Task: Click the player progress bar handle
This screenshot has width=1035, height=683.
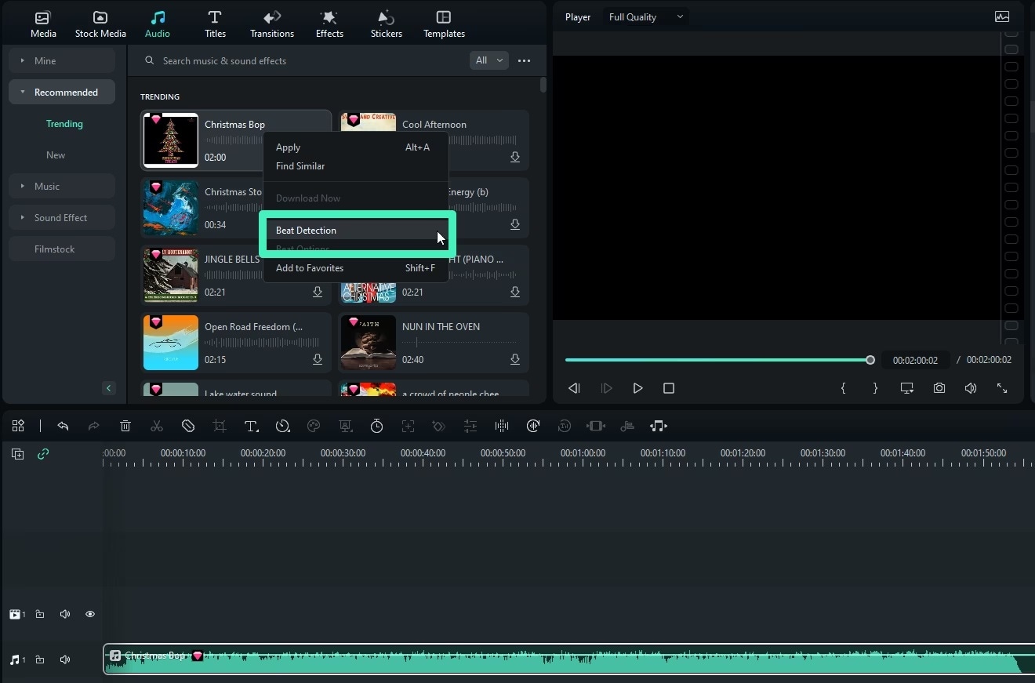Action: click(870, 360)
